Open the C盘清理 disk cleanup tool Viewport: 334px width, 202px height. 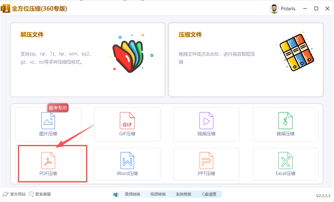point(210,194)
